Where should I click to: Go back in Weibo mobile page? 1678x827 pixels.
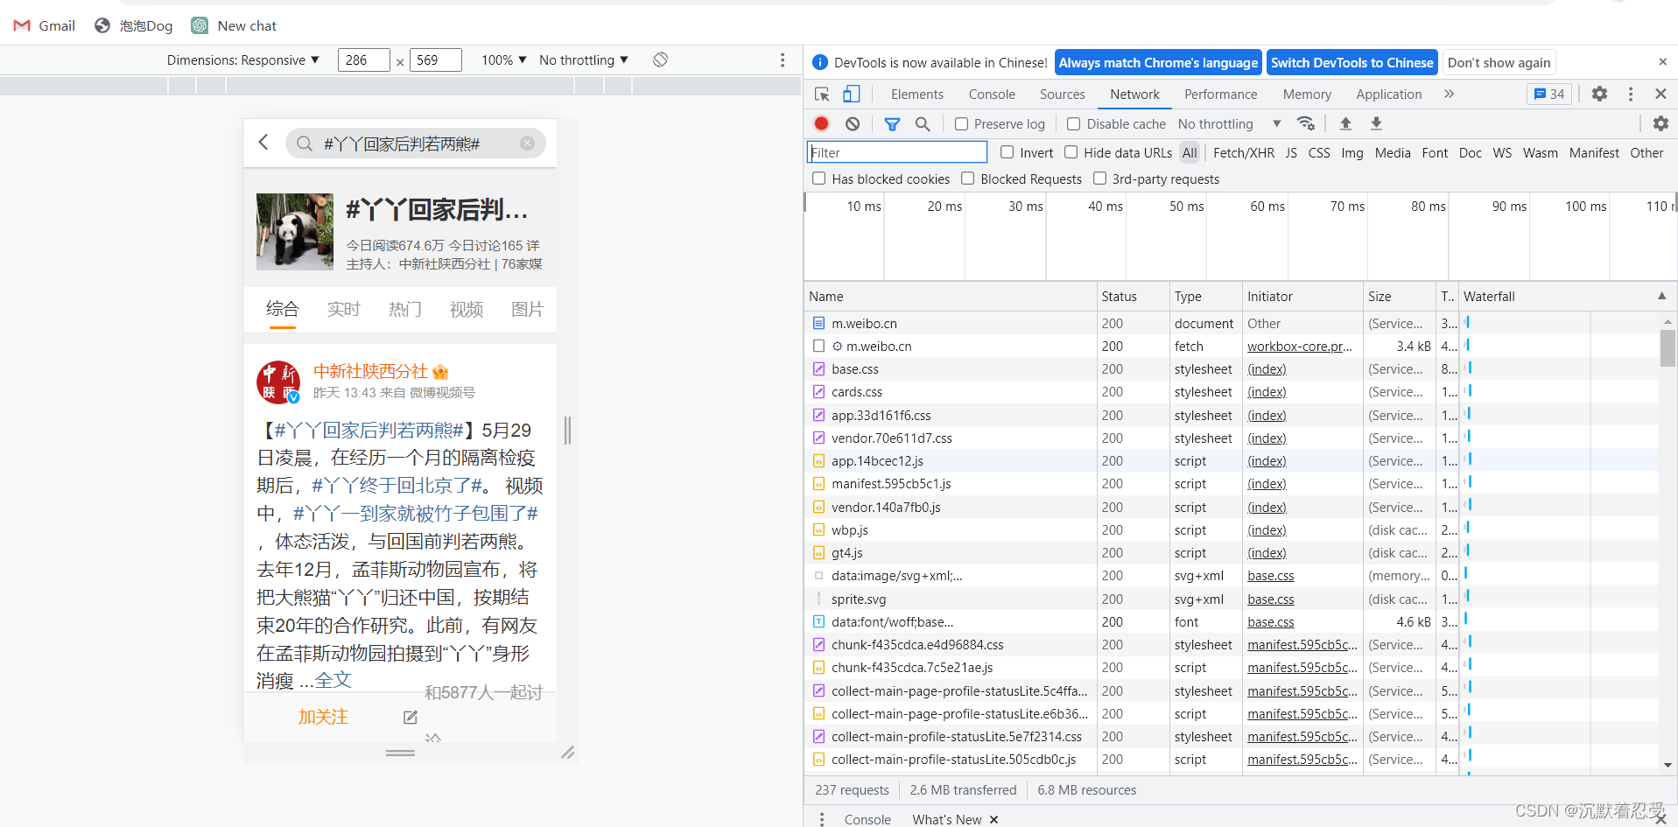click(263, 142)
